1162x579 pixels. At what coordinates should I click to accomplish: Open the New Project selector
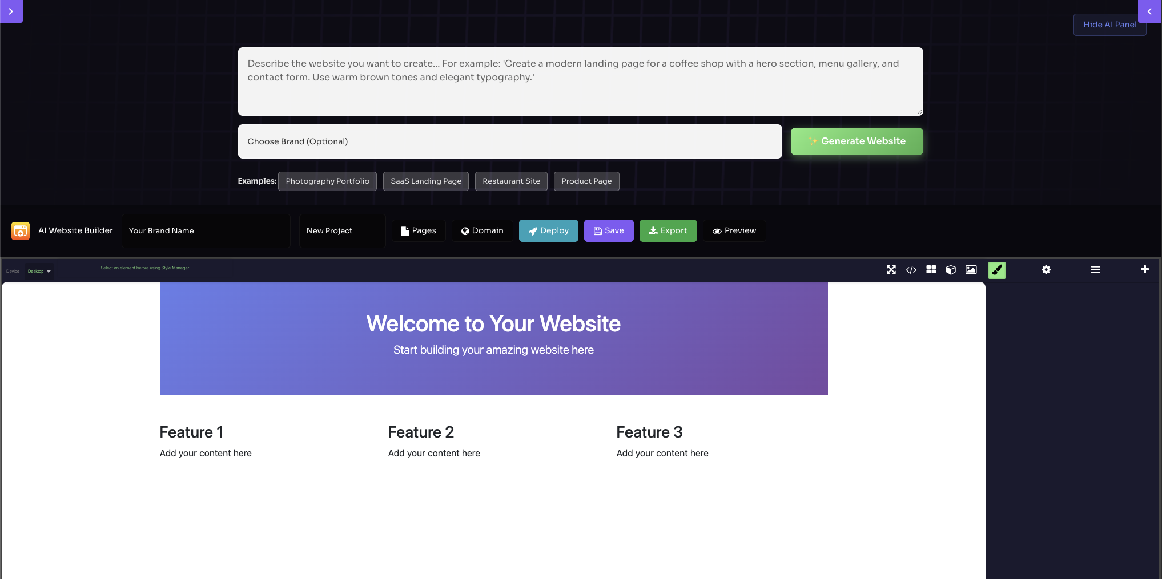(342, 230)
